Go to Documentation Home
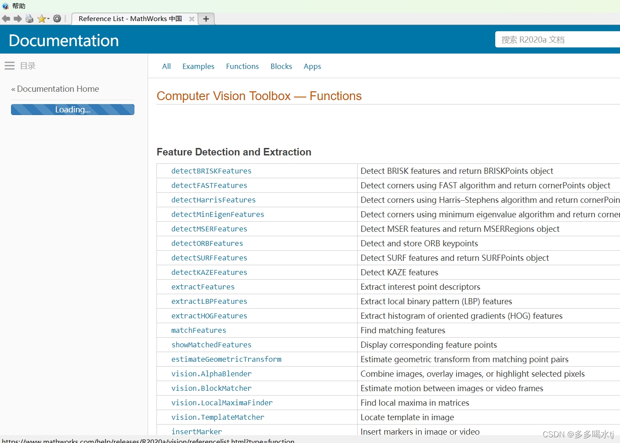Image resolution: width=620 pixels, height=443 pixels. pyautogui.click(x=58, y=89)
